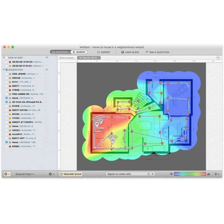Click the signal level color gradient legend
Image resolution: width=224 pixels, height=224 pixels.
[x=190, y=174]
